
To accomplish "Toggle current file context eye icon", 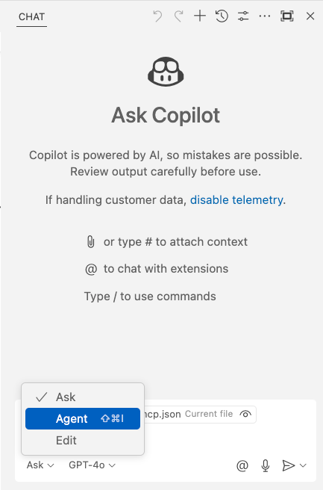I will (245, 414).
